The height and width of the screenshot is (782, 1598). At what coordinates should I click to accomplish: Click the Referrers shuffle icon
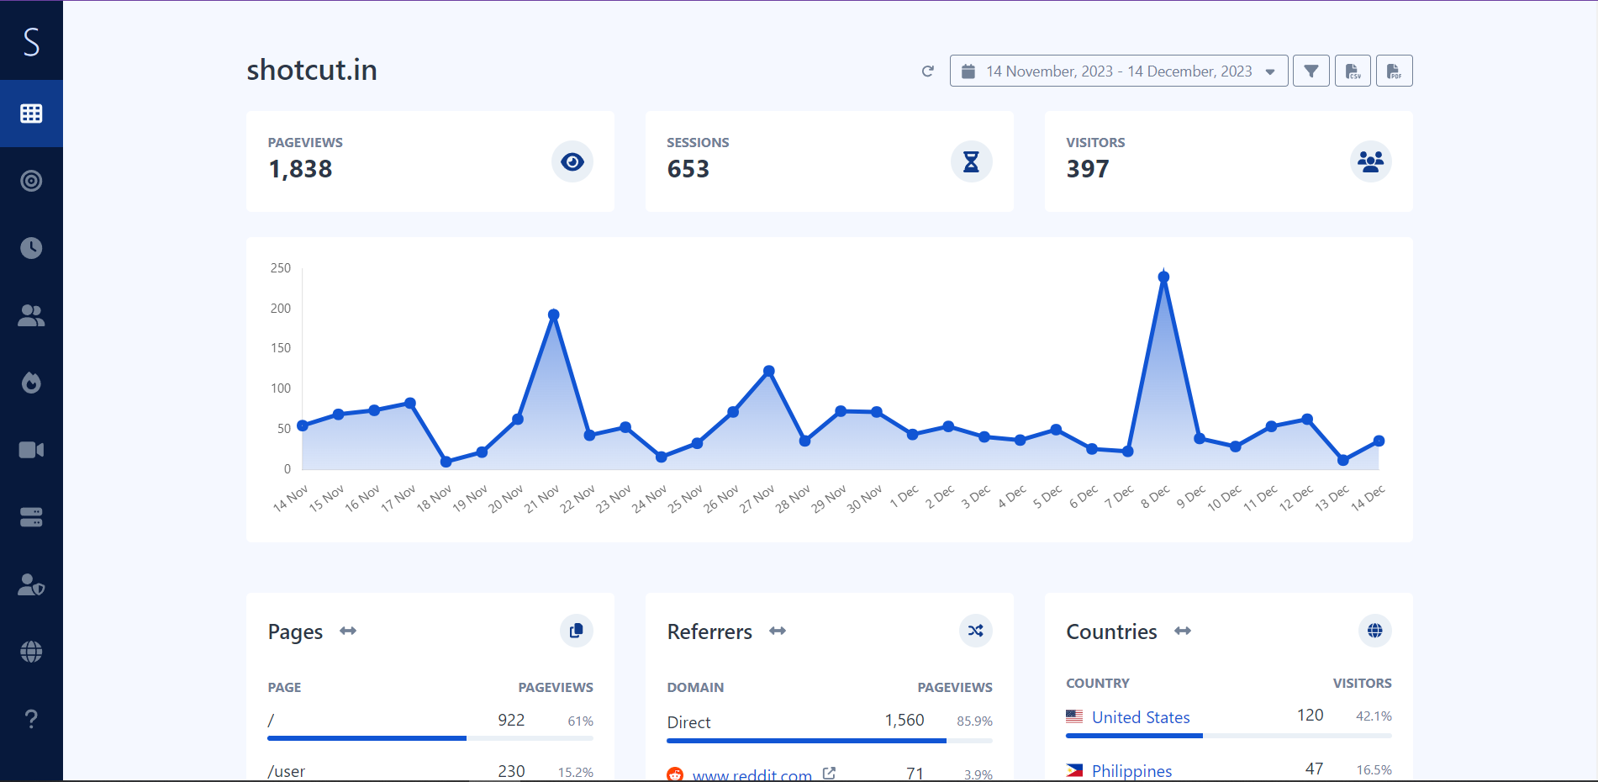coord(976,631)
